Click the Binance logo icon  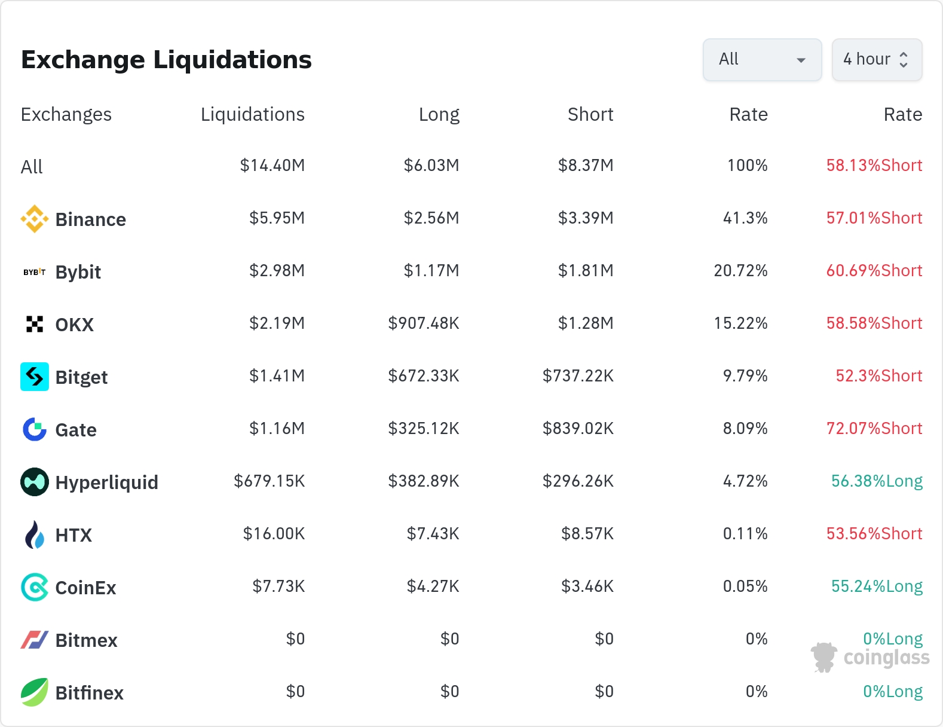(34, 219)
